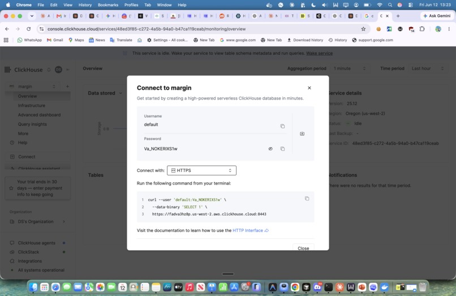The image size is (456, 296).
Task: Expand the Data stored dropdown chevron
Action: pyautogui.click(x=121, y=93)
